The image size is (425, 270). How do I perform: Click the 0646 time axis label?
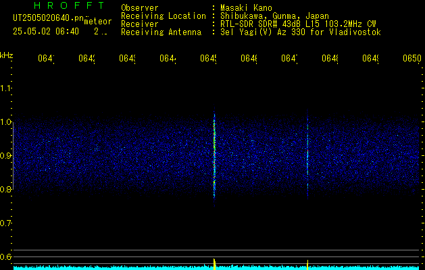[249, 59]
